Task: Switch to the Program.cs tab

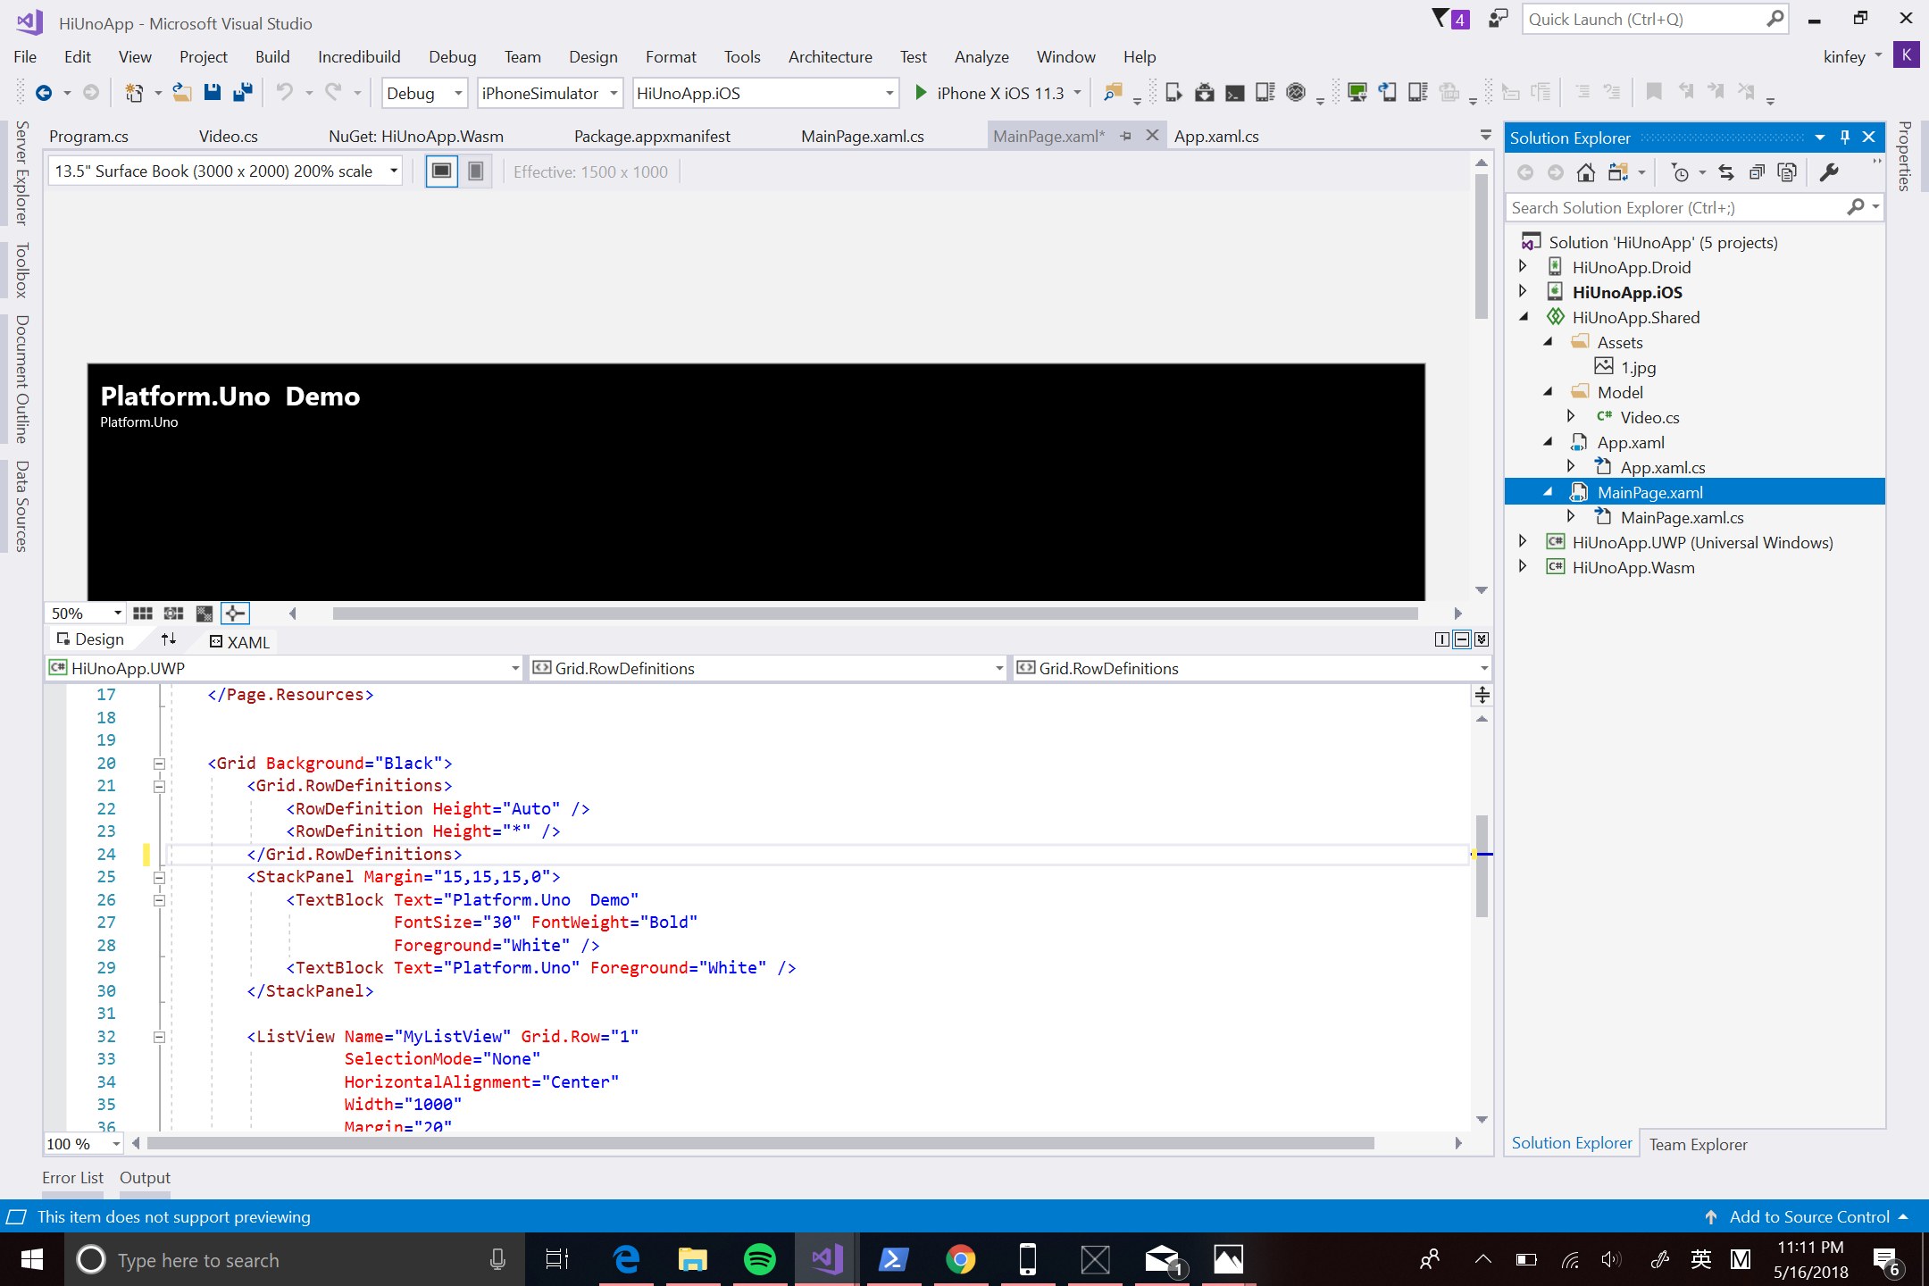Action: point(88,136)
